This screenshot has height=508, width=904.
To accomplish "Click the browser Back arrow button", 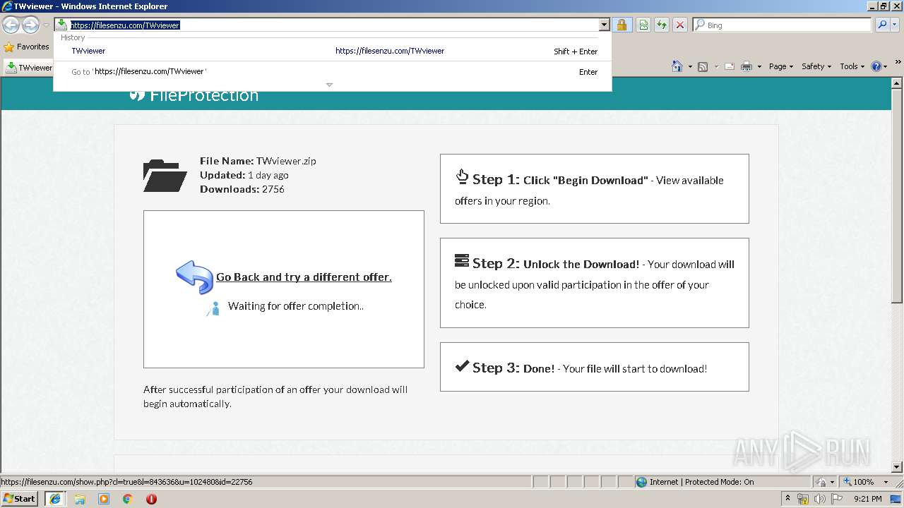I will click(11, 25).
